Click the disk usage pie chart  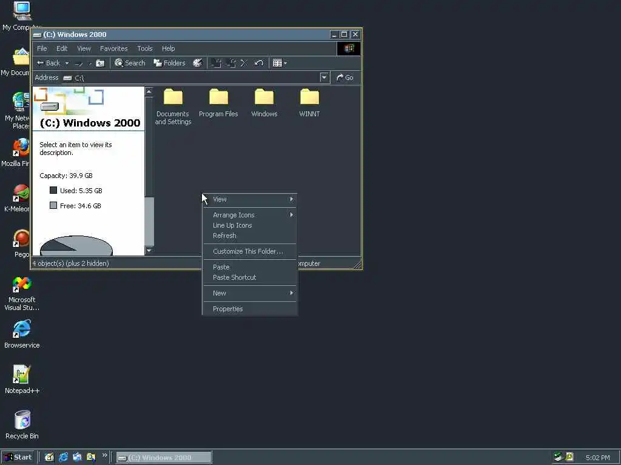tap(76, 246)
